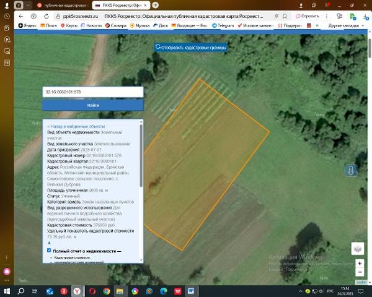
Task: Show hidden bookmarks with the » chevron
Action: pyautogui.click(x=317, y=25)
